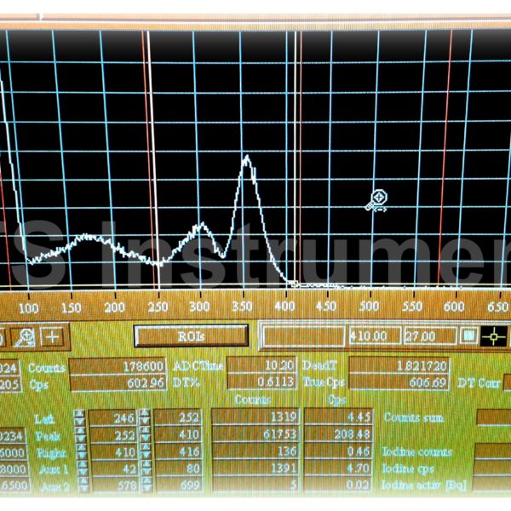The height and width of the screenshot is (511, 511).
Task: Select total Counts value 178600
Action: click(x=118, y=366)
